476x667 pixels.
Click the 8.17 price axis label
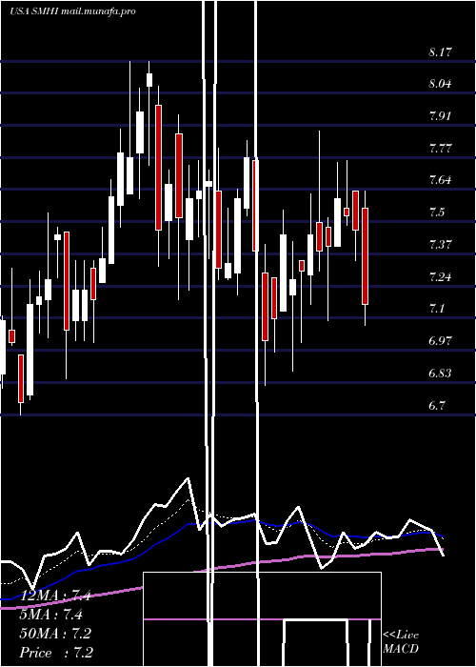click(x=440, y=52)
